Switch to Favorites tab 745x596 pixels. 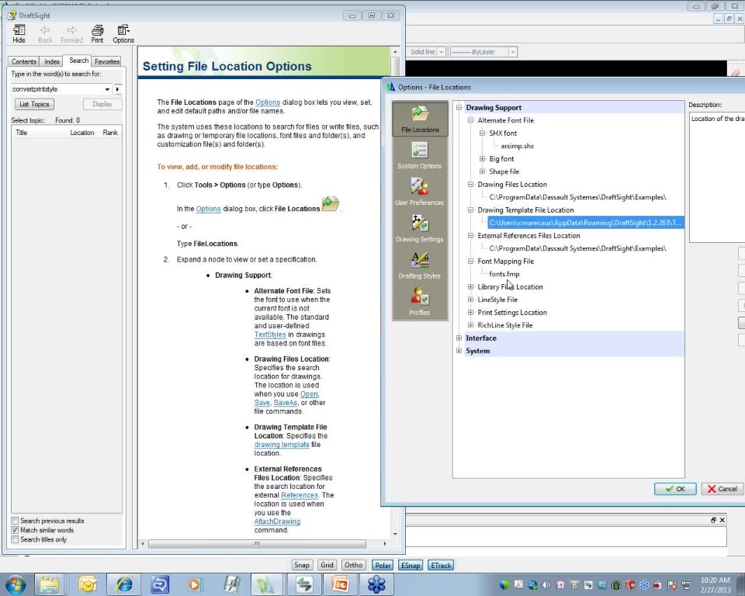(107, 61)
